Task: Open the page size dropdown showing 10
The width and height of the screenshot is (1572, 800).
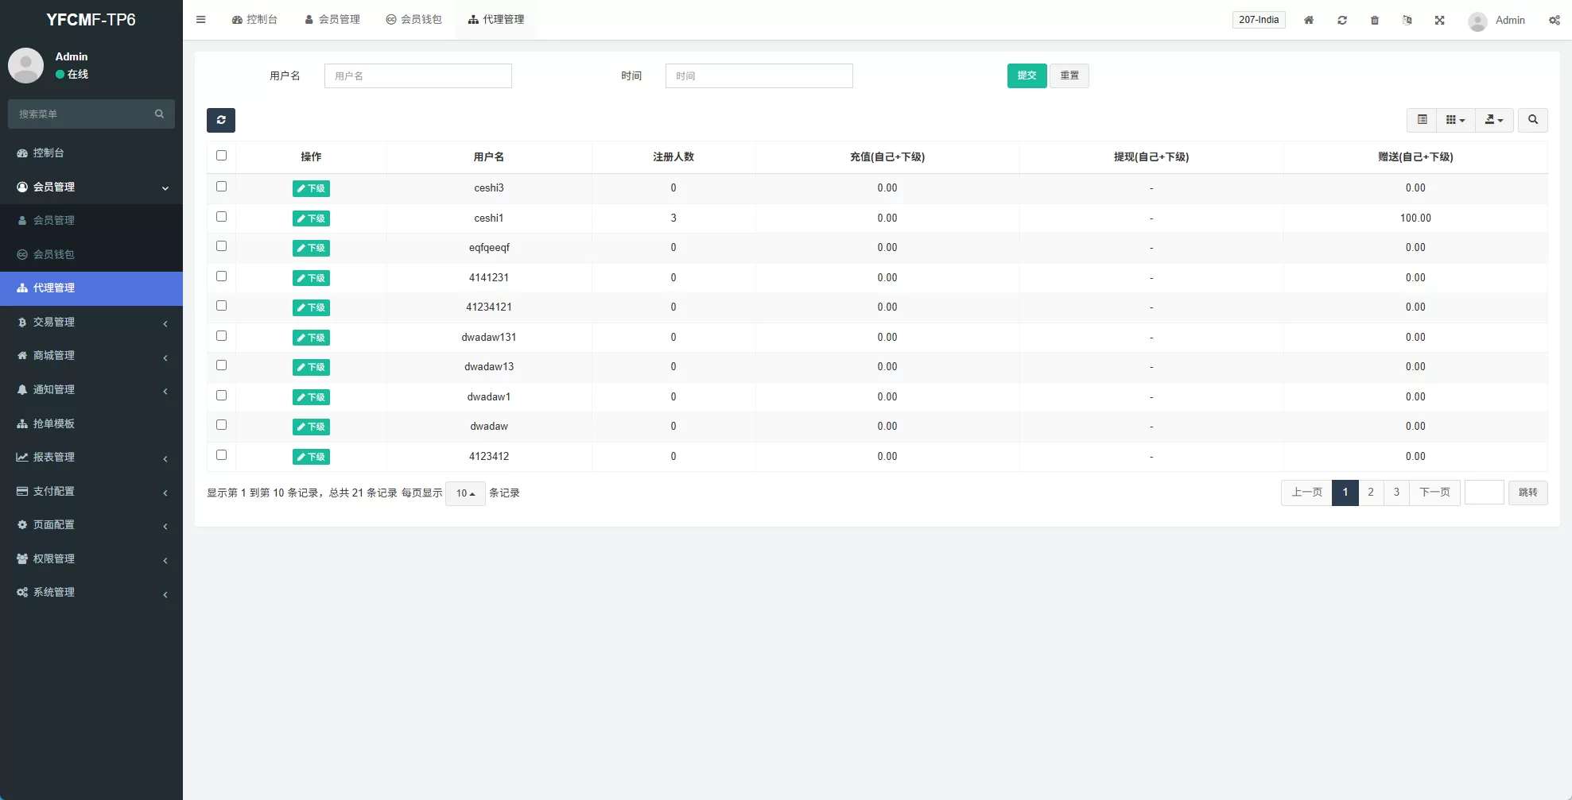Action: click(x=465, y=493)
